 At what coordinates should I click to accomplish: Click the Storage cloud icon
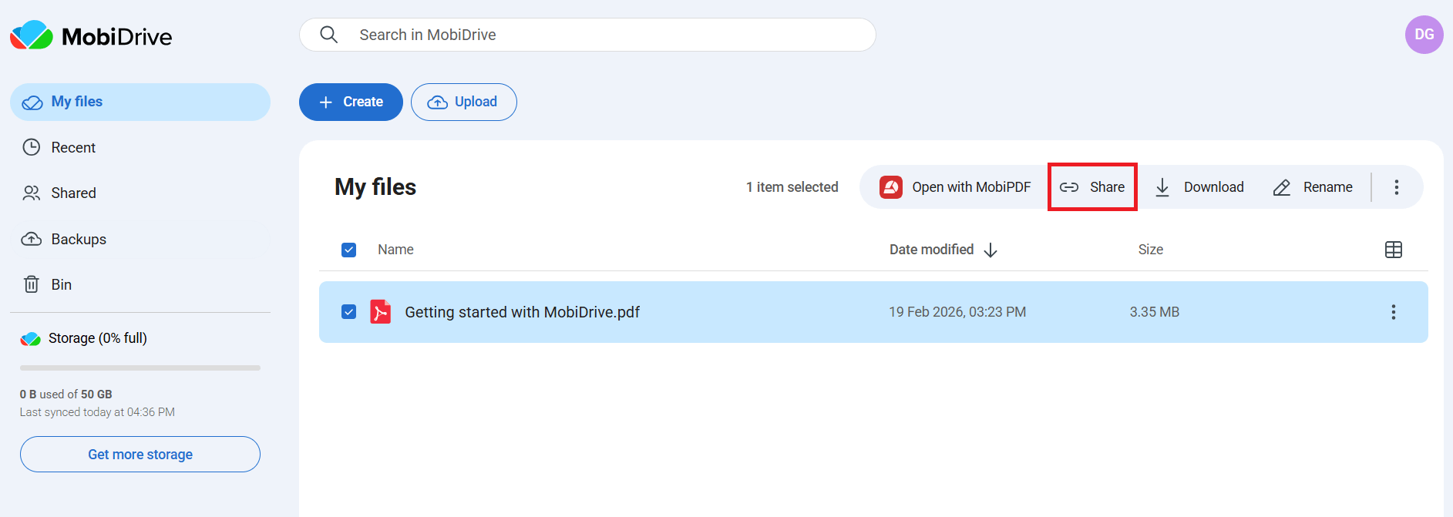pos(31,338)
